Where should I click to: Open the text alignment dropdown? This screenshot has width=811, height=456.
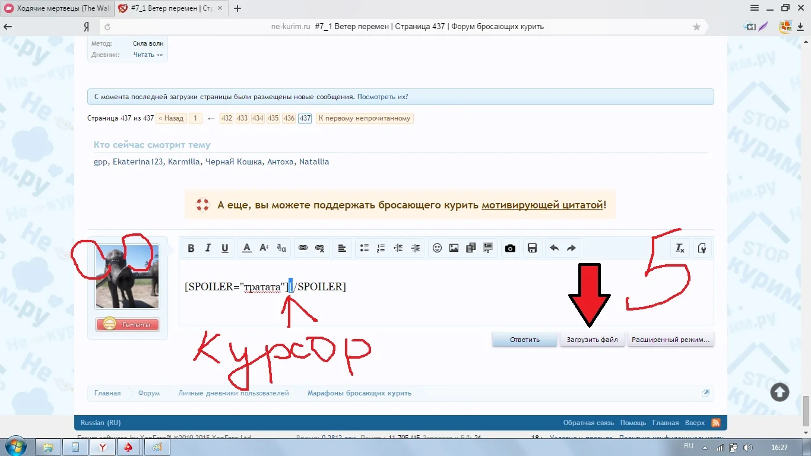(x=342, y=248)
